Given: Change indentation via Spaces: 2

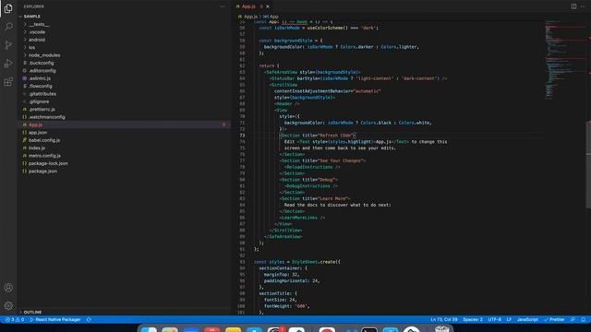Looking at the screenshot, I should [473, 320].
